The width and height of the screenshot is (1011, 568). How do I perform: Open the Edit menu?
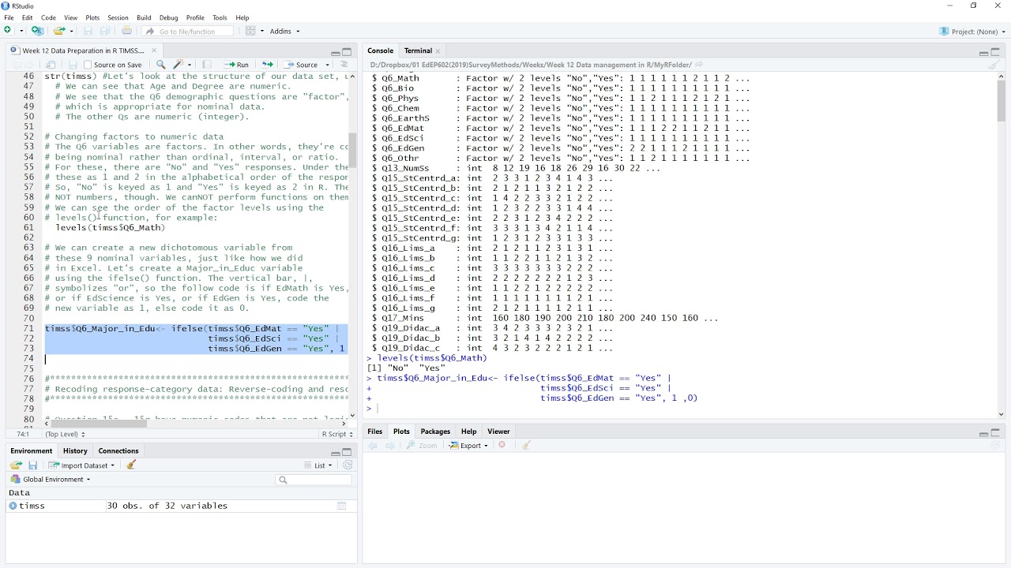click(28, 17)
